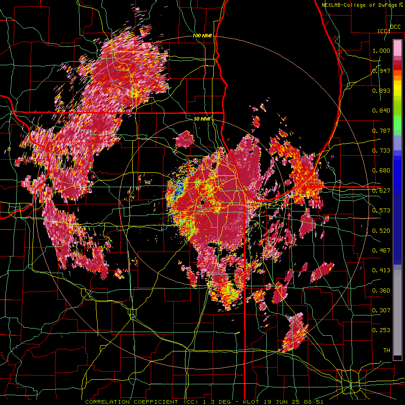Click the 100 NMI range ring label
Image resolution: width=405 pixels, height=405 pixels.
coord(202,36)
